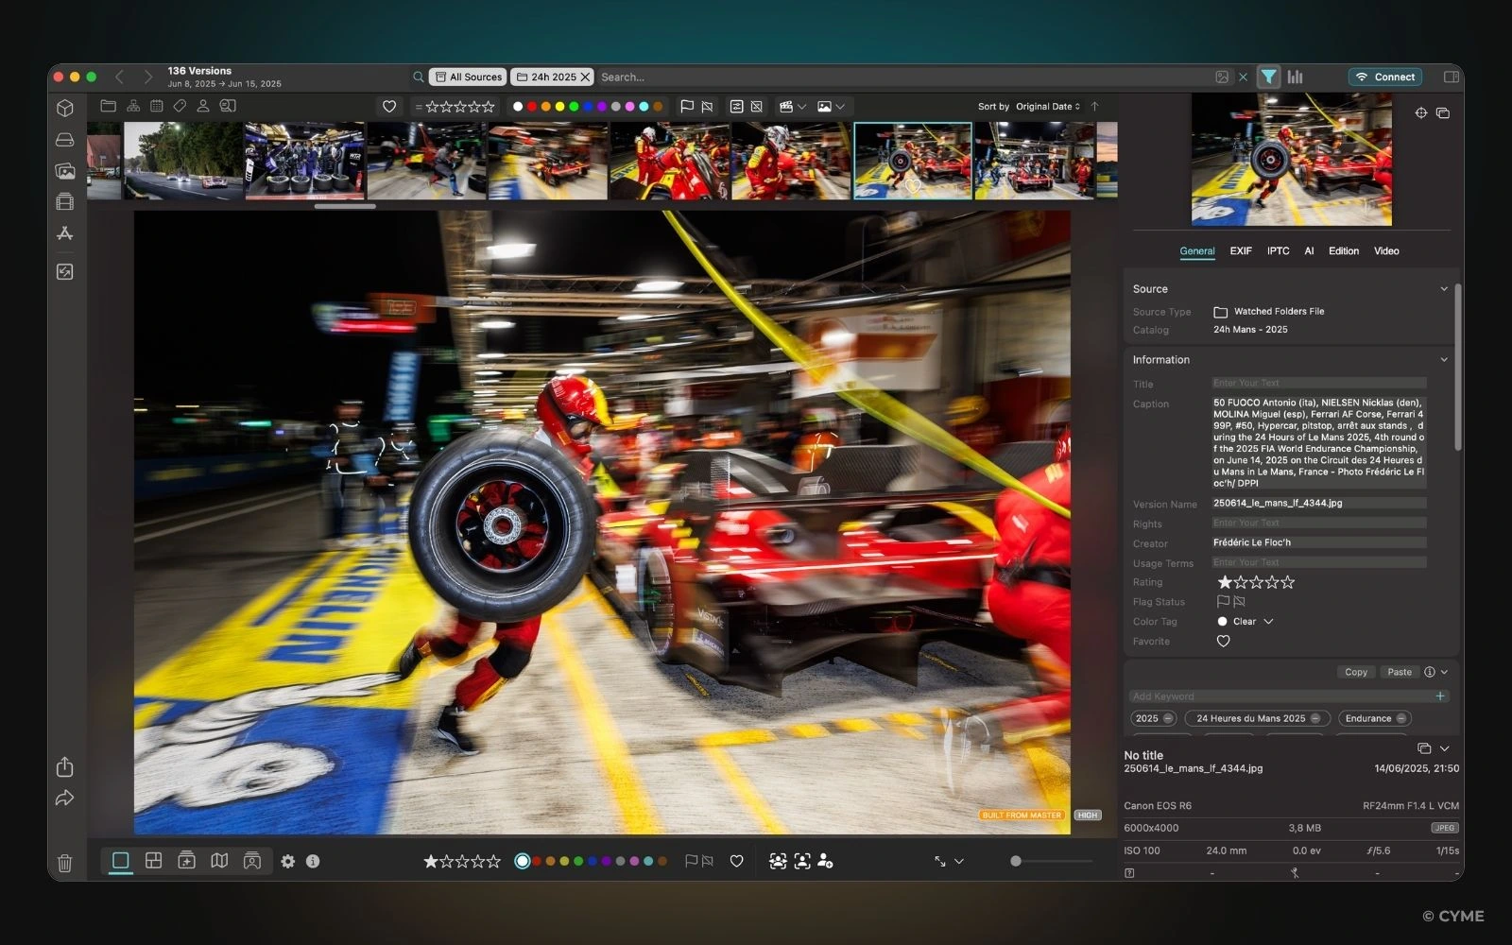Click the Connect button
This screenshot has height=945, width=1512.
[1385, 77]
